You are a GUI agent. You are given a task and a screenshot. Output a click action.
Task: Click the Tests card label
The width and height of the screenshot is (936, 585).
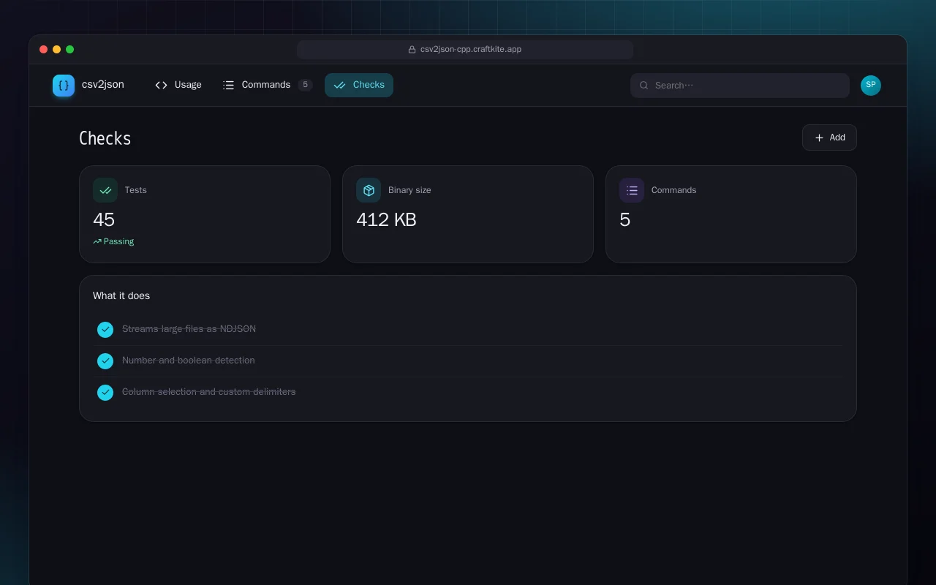pos(136,190)
